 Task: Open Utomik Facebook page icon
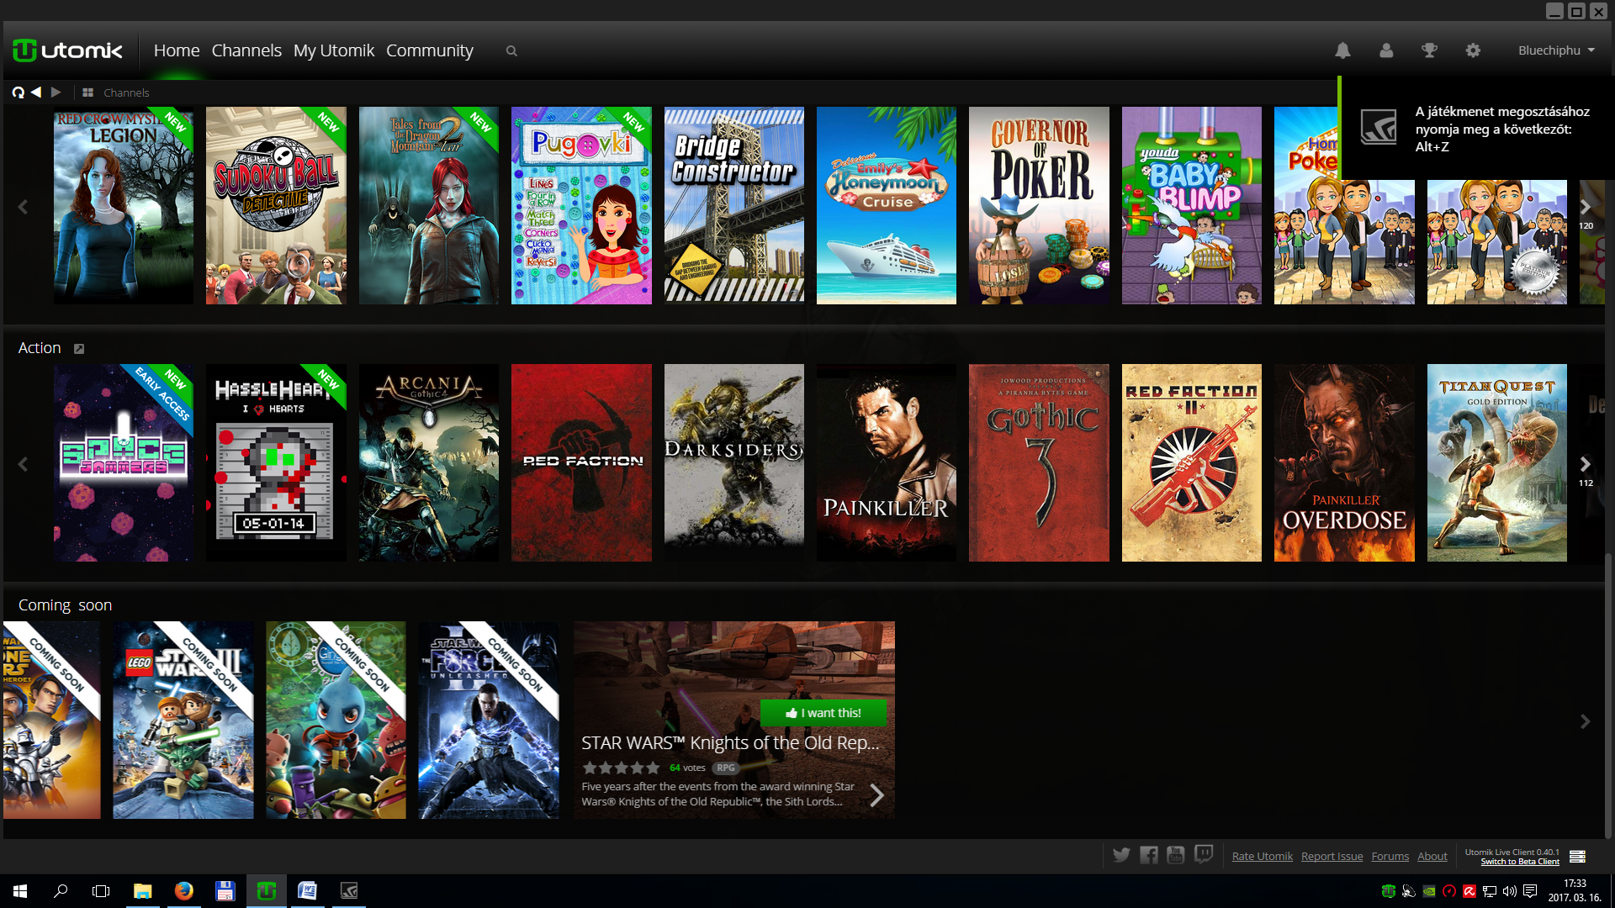point(1149,855)
